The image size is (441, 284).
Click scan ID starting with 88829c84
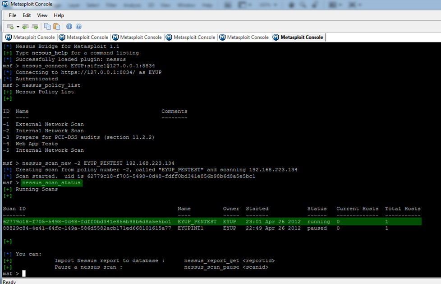pyautogui.click(x=87, y=228)
